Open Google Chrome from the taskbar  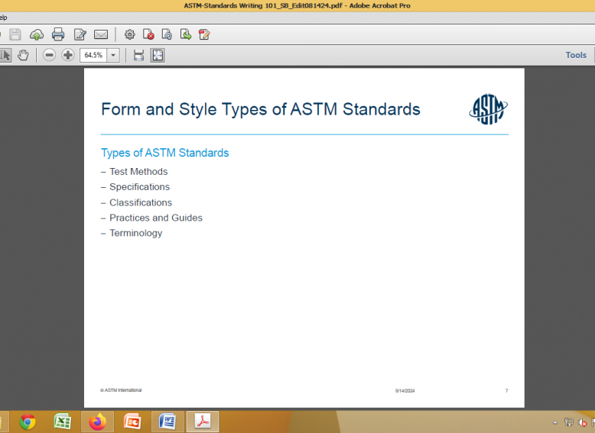28,422
